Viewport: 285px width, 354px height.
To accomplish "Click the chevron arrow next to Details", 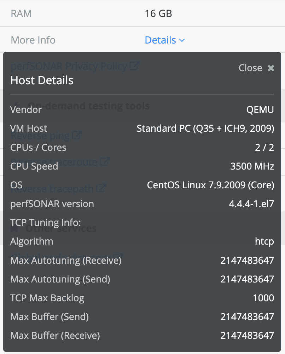I will [x=182, y=40].
